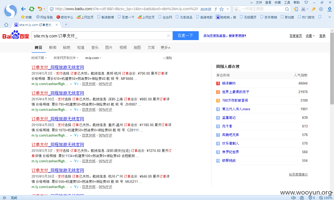
Task: Click the Sogou browser logo
Action: 10,11
